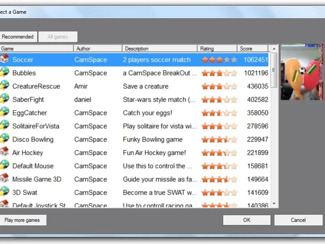Select the Soccer game row
Image resolution: width=325 pixels, height=244 pixels.
click(134, 60)
